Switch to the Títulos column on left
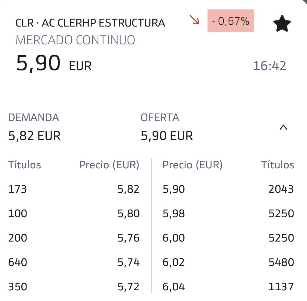 [24, 165]
